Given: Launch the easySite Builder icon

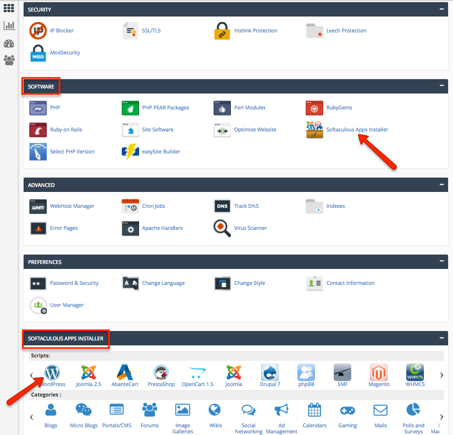Looking at the screenshot, I should click(x=130, y=152).
